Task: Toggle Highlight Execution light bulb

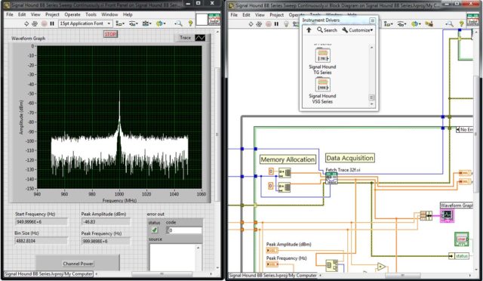Action: click(286, 23)
